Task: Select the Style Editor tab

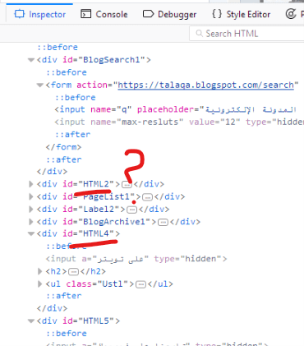Action: pos(242,14)
